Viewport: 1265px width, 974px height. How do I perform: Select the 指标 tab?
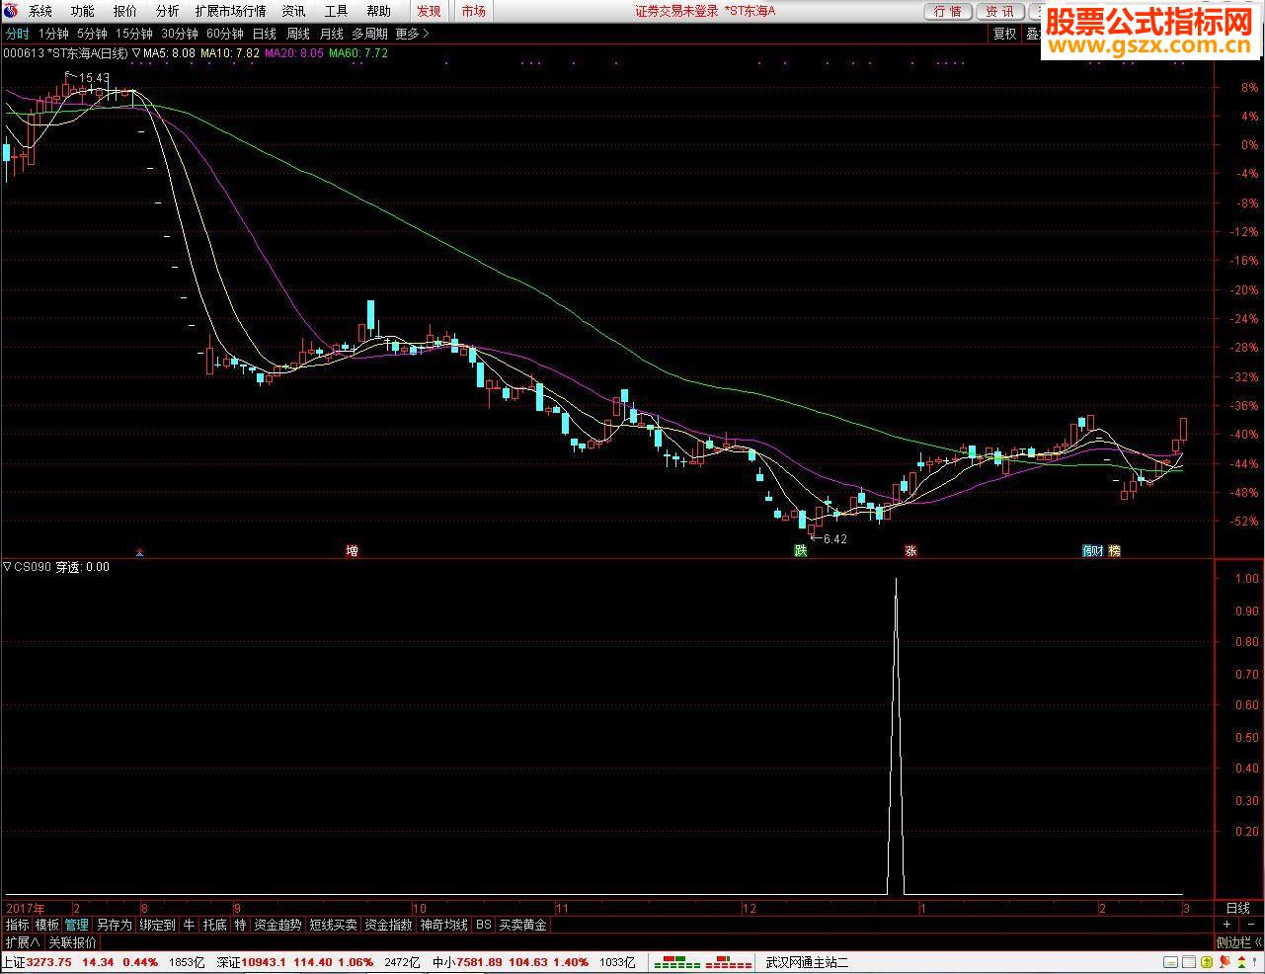coord(18,926)
